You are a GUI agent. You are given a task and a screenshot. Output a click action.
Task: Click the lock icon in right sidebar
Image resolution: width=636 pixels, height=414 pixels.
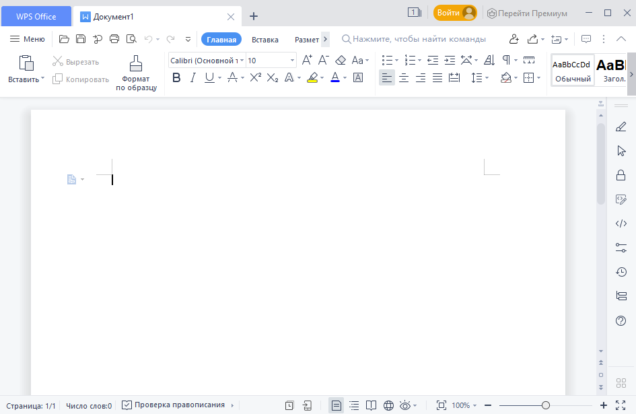click(621, 175)
